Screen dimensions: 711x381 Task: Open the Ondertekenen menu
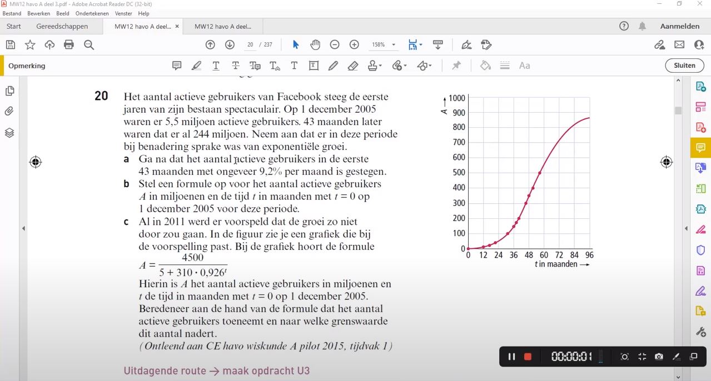[92, 13]
